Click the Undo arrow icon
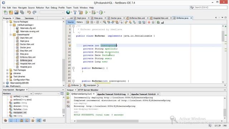Image resolution: width=229 pixels, height=129 pixels. [29, 13]
